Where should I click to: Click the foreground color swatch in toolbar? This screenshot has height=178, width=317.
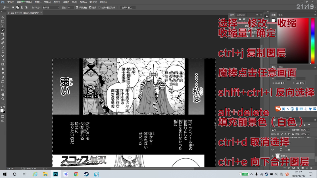(2, 110)
